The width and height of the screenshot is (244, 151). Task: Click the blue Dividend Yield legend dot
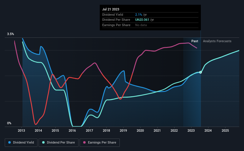pos(10,142)
